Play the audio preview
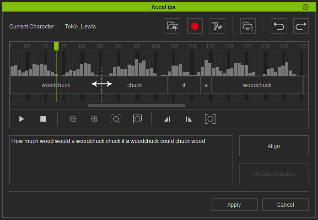The width and height of the screenshot is (318, 220). [22, 119]
